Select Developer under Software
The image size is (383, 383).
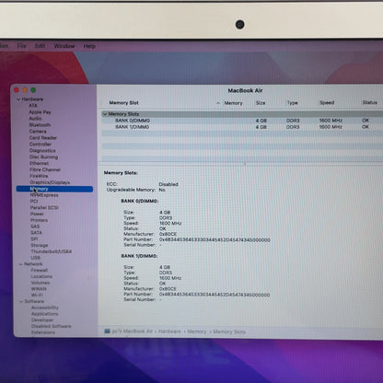point(42,319)
